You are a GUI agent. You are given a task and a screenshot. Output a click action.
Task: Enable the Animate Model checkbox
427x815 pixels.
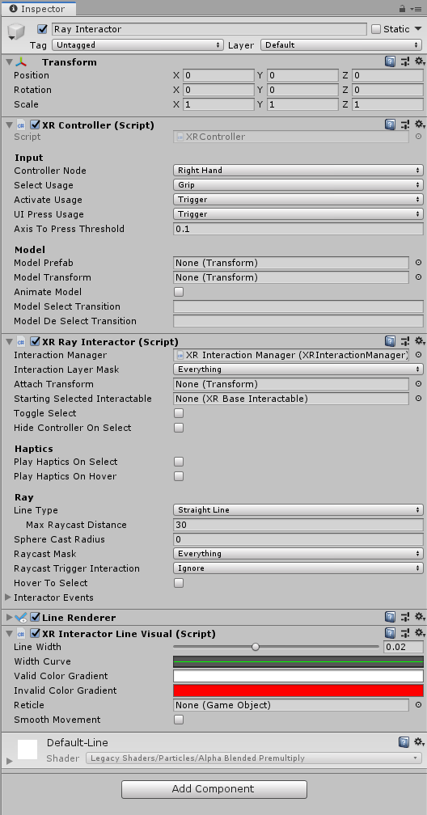coord(179,292)
